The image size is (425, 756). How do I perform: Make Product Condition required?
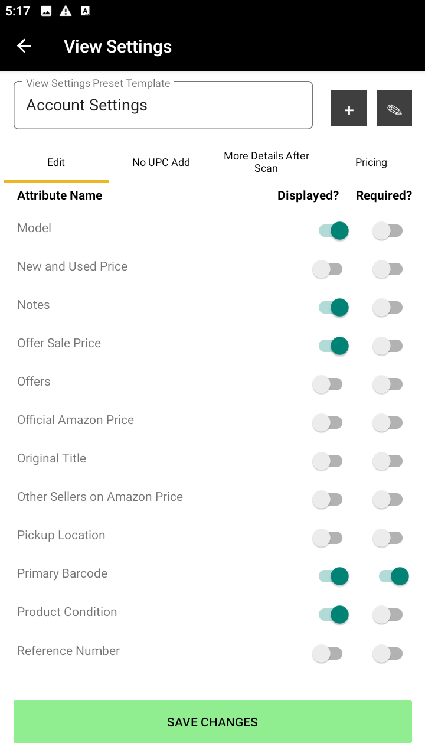click(388, 615)
